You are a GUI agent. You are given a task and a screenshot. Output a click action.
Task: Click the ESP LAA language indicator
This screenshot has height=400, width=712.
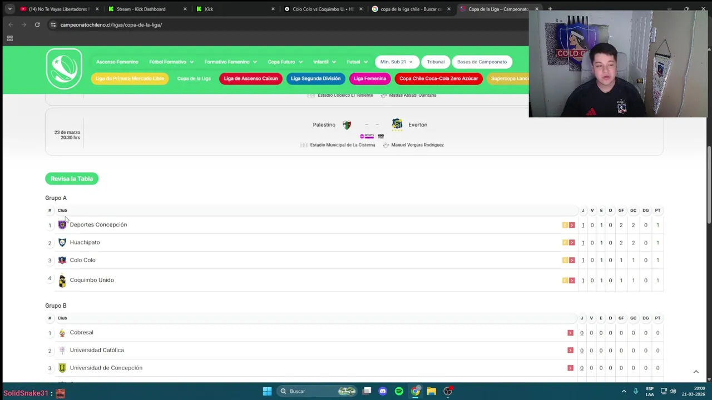point(650,391)
